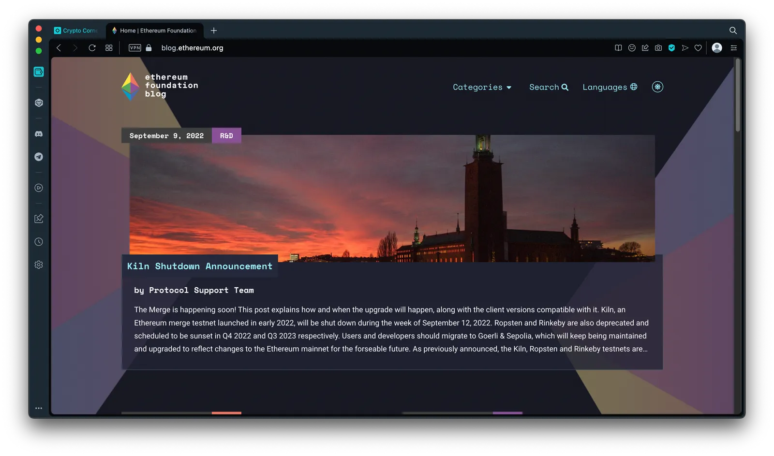This screenshot has height=456, width=774.
Task: Click the emoji face reaction icon
Action: click(x=632, y=48)
